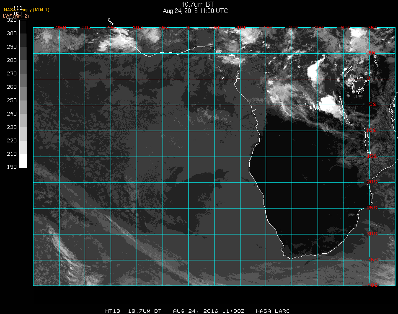The width and height of the screenshot is (398, 314).
Task: Click the 0 longitude label on the top axis
Action: coord(187,28)
